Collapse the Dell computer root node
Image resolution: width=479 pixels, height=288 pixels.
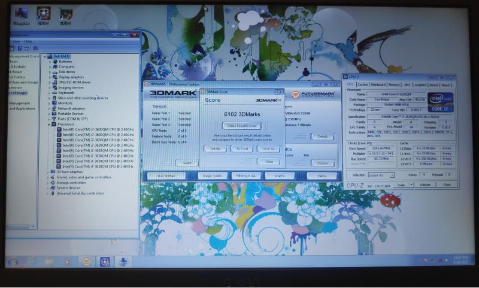click(45, 56)
